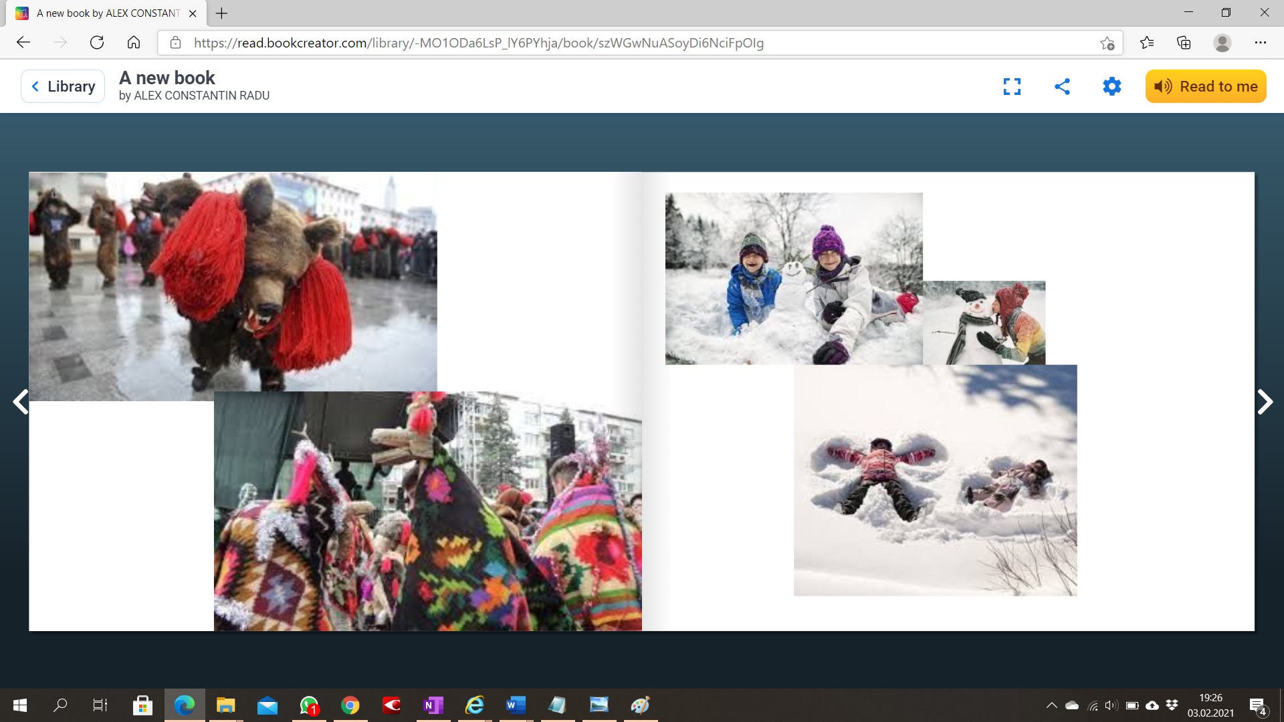Enter fullscreen reading mode

tap(1012, 86)
